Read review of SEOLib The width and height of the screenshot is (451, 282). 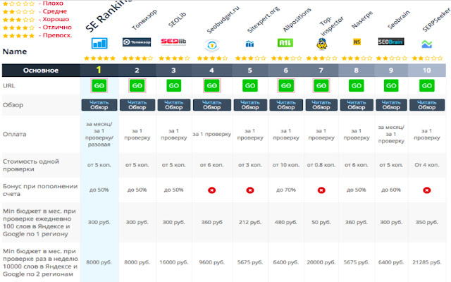click(174, 105)
